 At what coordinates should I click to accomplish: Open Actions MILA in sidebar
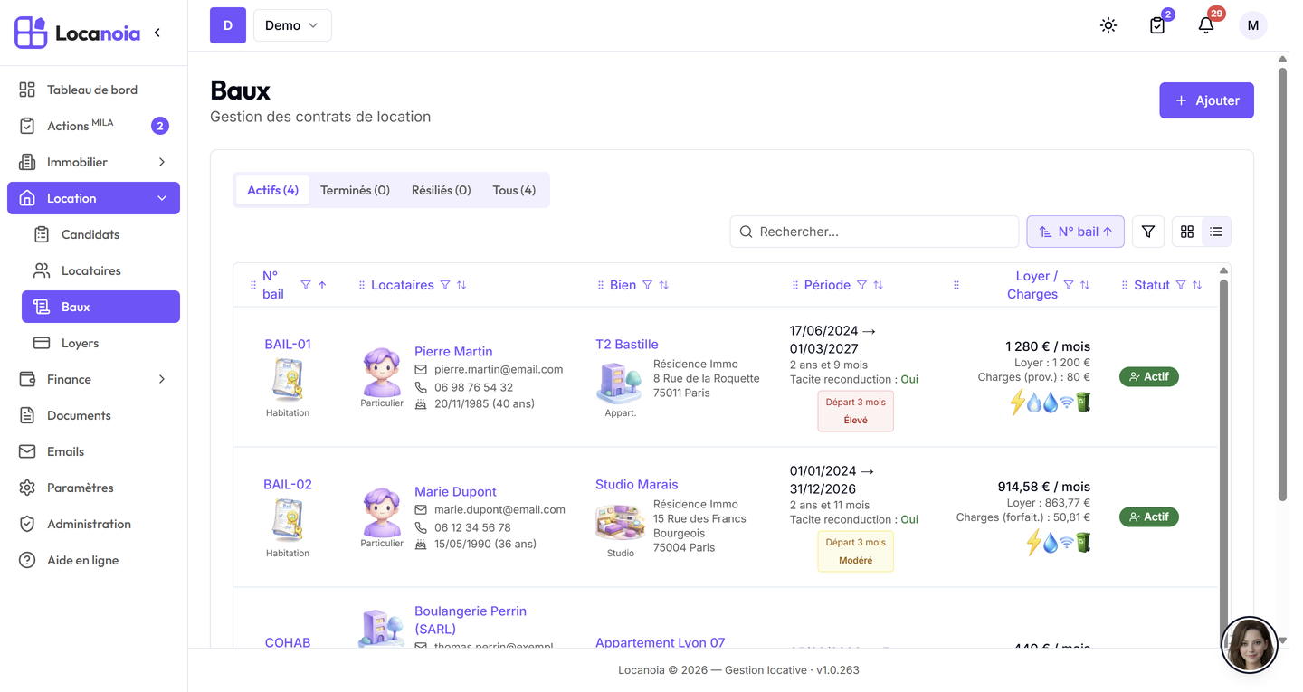[93, 126]
